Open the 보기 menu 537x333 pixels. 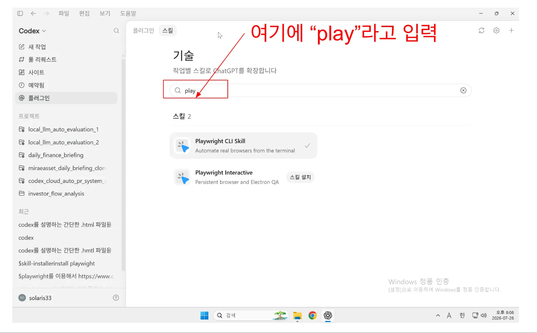[x=105, y=13]
